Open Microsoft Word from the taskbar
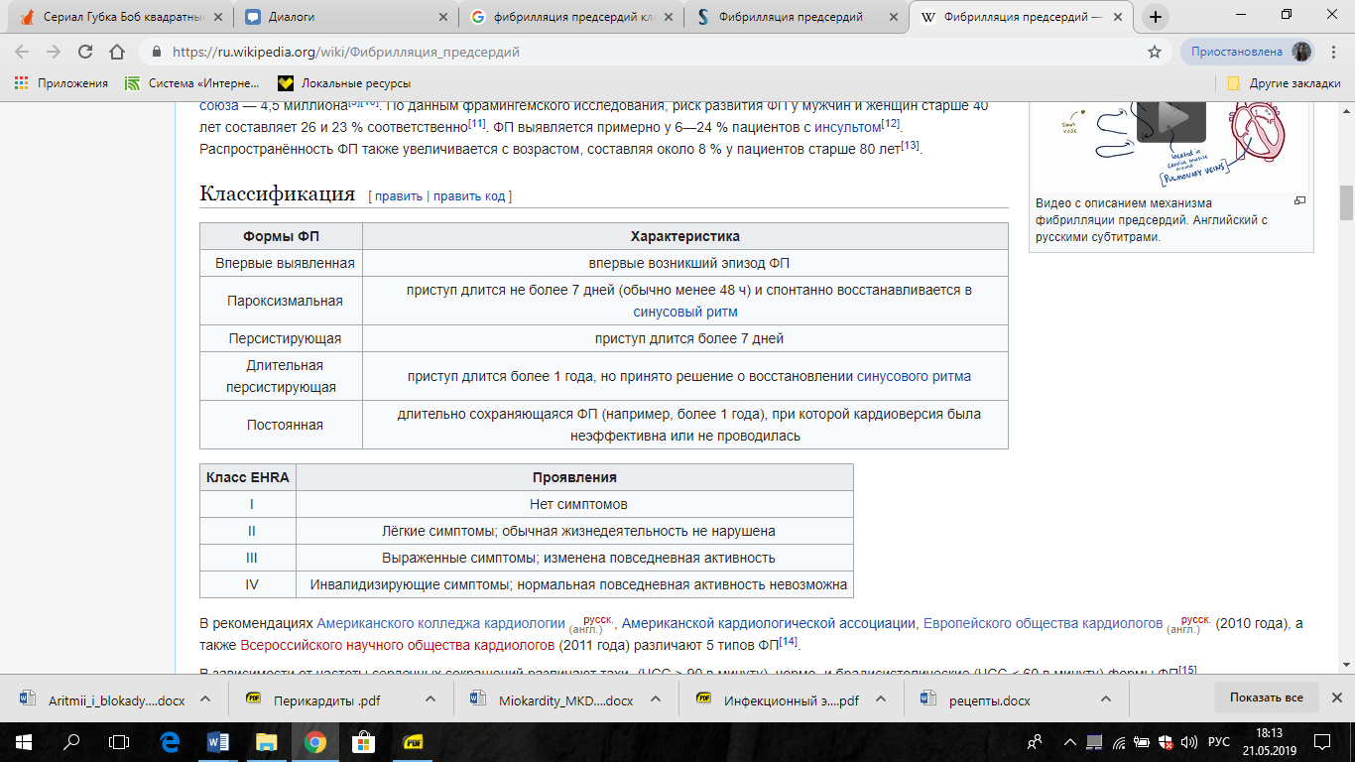The image size is (1355, 762). click(218, 741)
